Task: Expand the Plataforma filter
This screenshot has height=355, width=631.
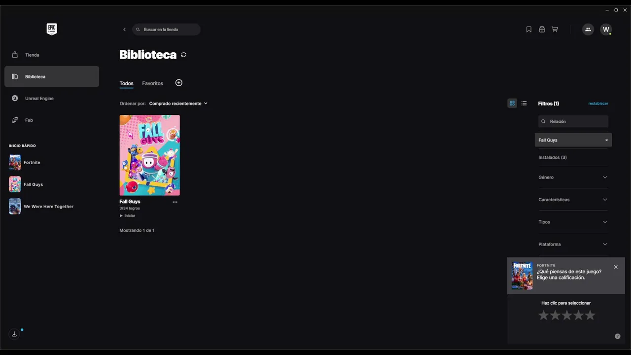Action: pyautogui.click(x=573, y=244)
